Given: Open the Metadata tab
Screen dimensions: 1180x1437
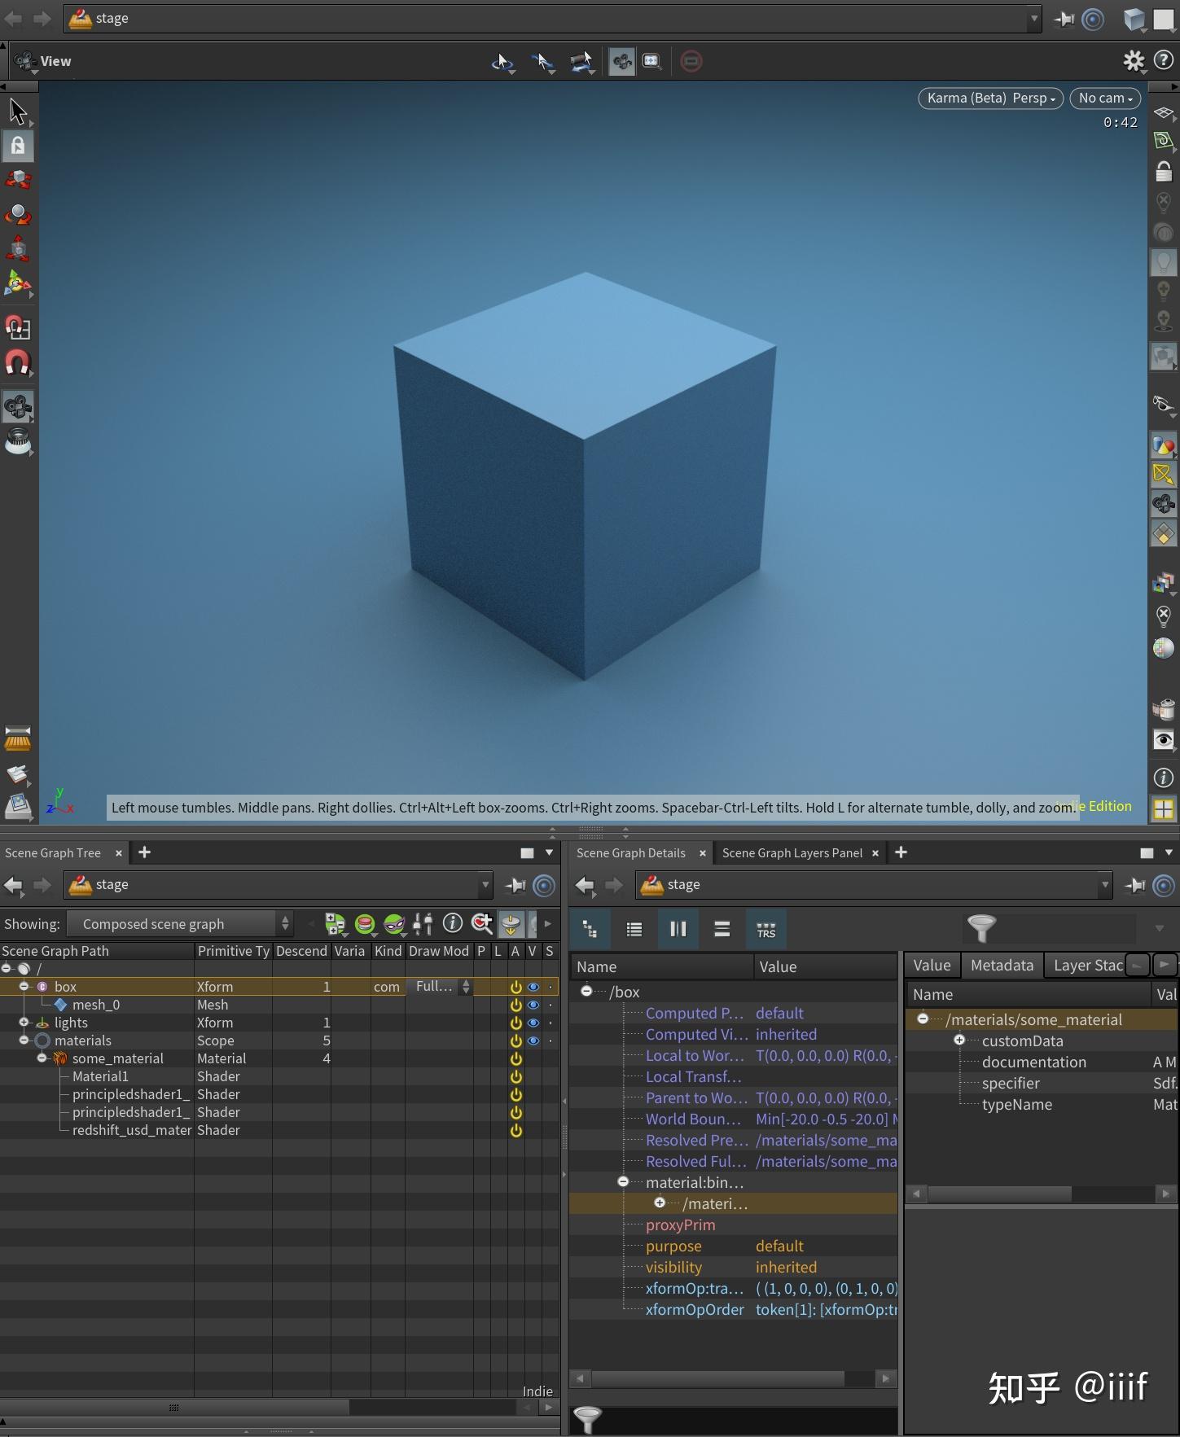Looking at the screenshot, I should (x=1002, y=965).
